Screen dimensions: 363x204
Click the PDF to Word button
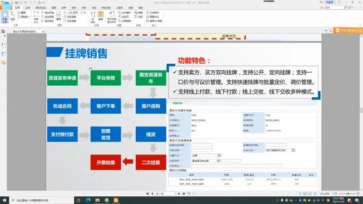click(348, 30)
